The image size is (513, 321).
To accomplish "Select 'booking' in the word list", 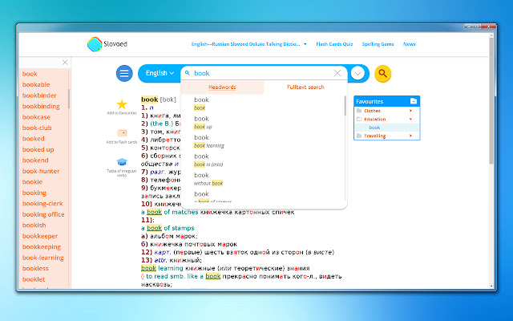I will click(x=34, y=193).
